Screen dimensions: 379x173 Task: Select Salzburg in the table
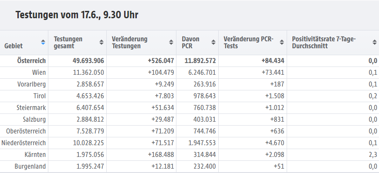pyautogui.click(x=34, y=120)
